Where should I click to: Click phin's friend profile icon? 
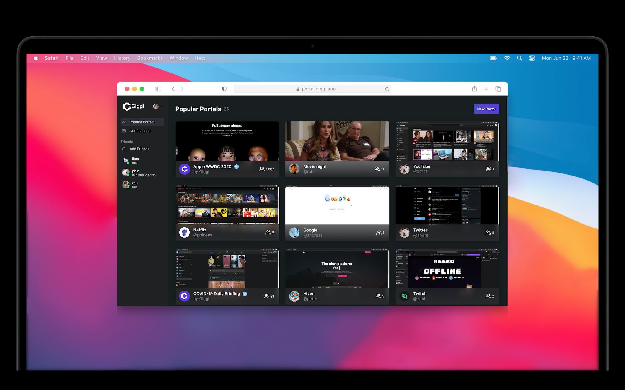(x=125, y=173)
